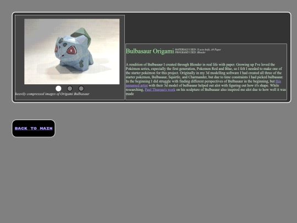Click the Back to Main button
Screen dimensions: 297x223
34,128
